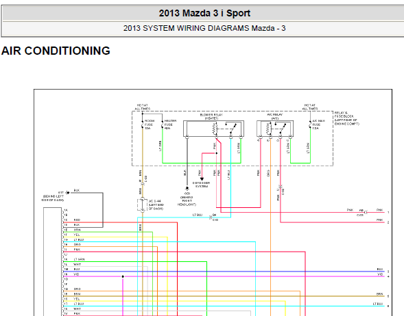Click pin label 1A on the connector

(x=65, y=210)
